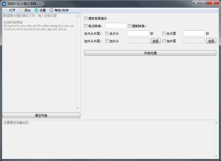
Task: Maximize the application window
Action: coord(203,3)
